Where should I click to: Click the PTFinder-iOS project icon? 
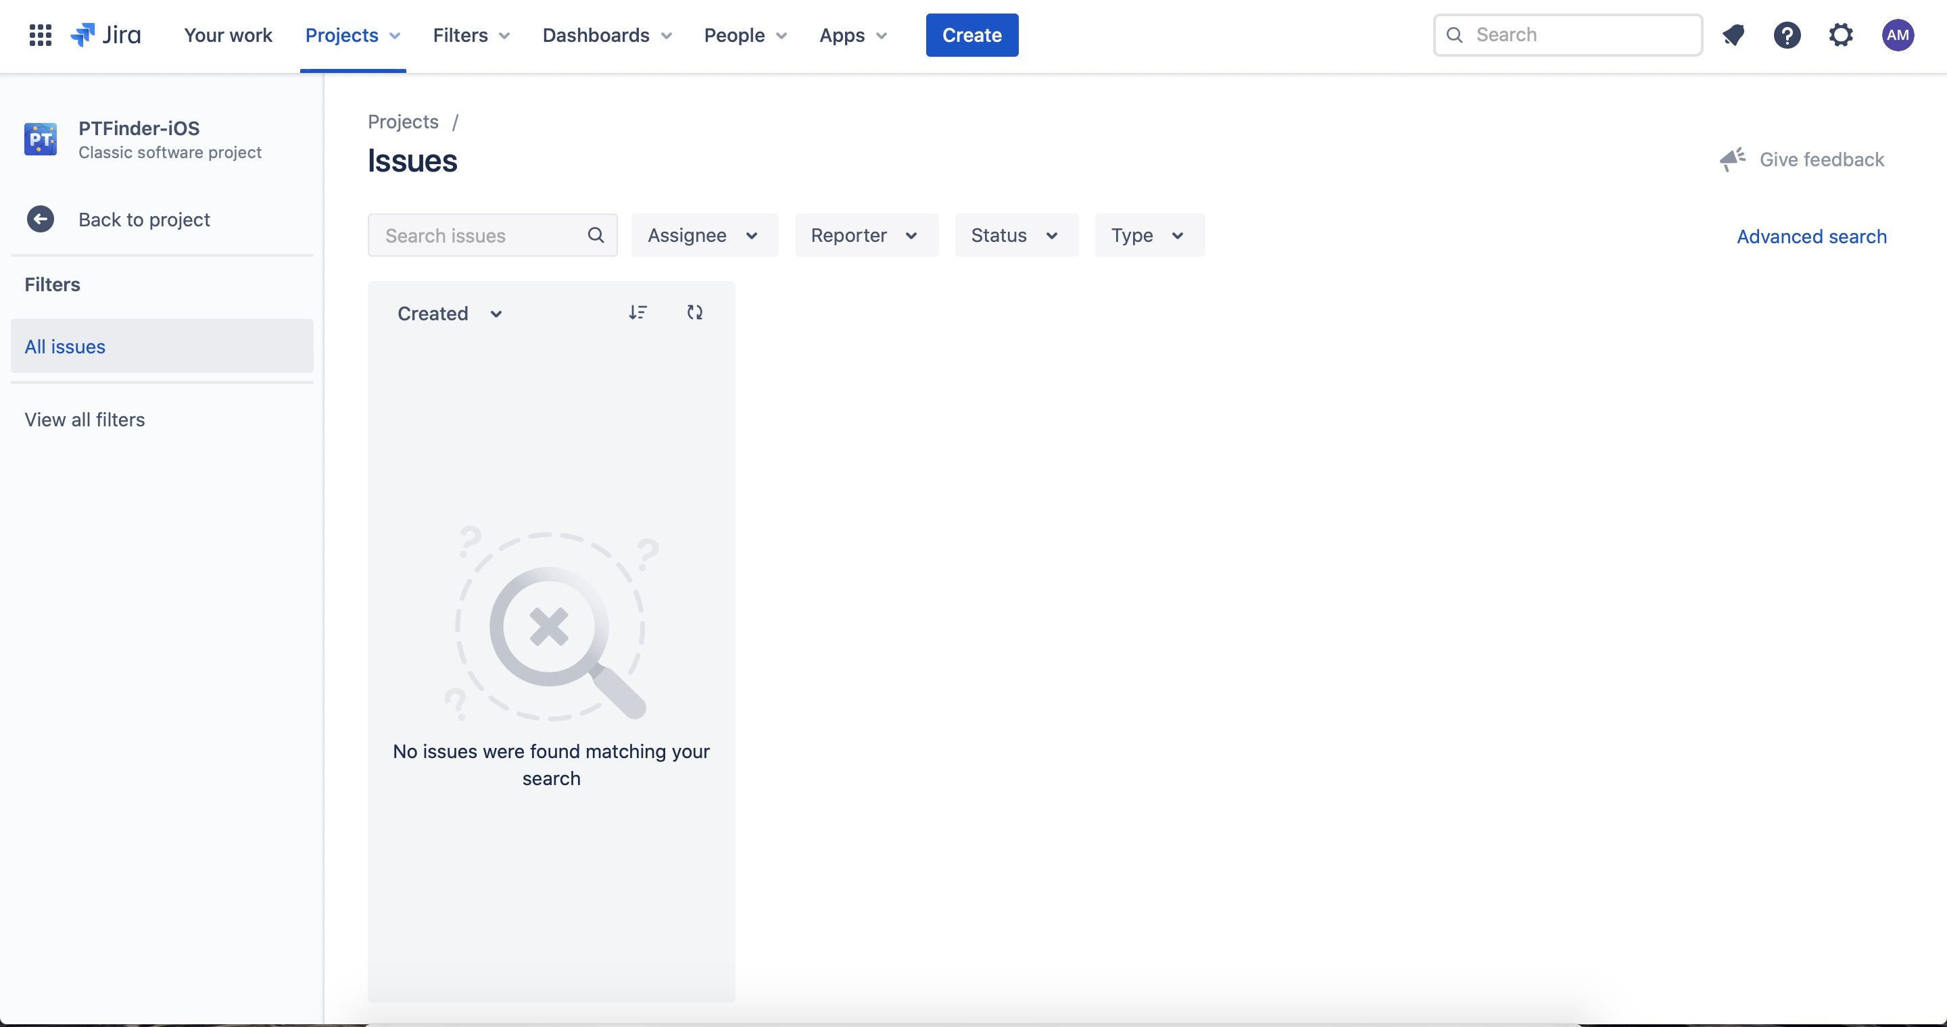click(41, 140)
